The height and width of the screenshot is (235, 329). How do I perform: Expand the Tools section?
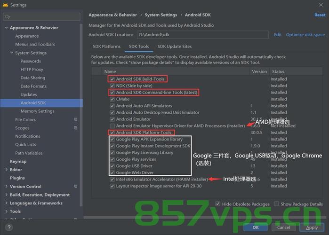click(6, 211)
